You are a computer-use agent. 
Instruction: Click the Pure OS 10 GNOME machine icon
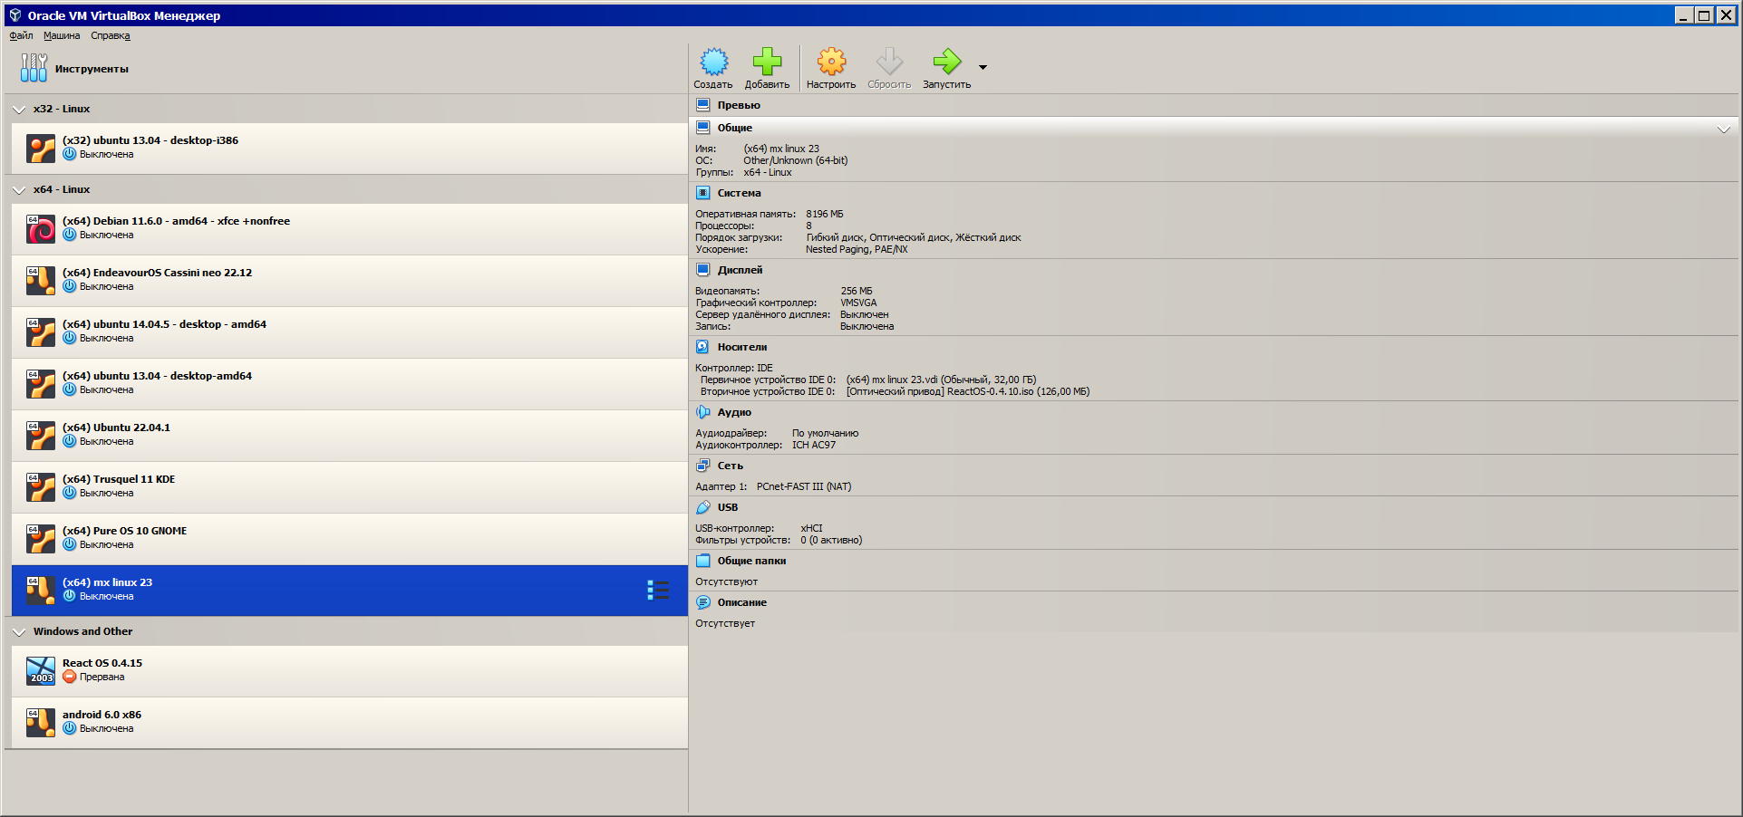(41, 539)
